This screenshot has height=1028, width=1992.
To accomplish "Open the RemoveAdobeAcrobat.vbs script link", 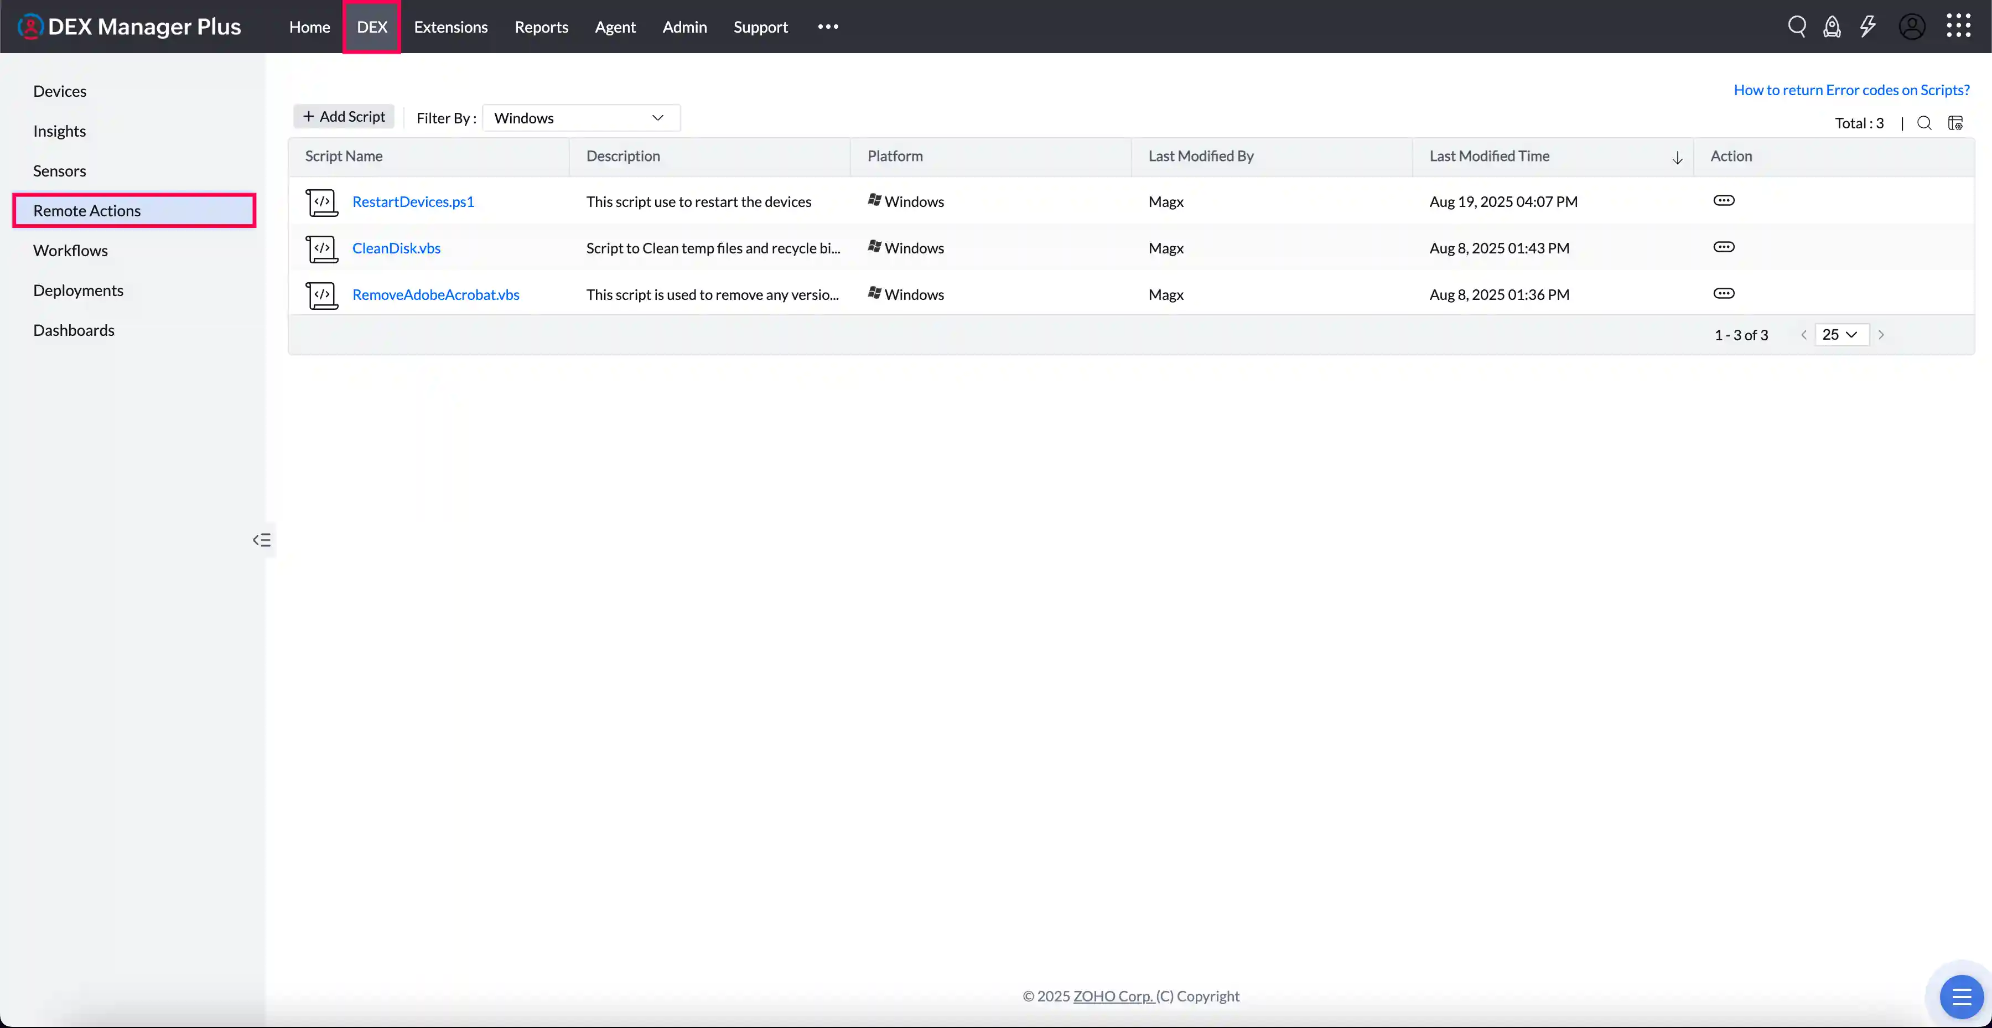I will pyautogui.click(x=435, y=294).
